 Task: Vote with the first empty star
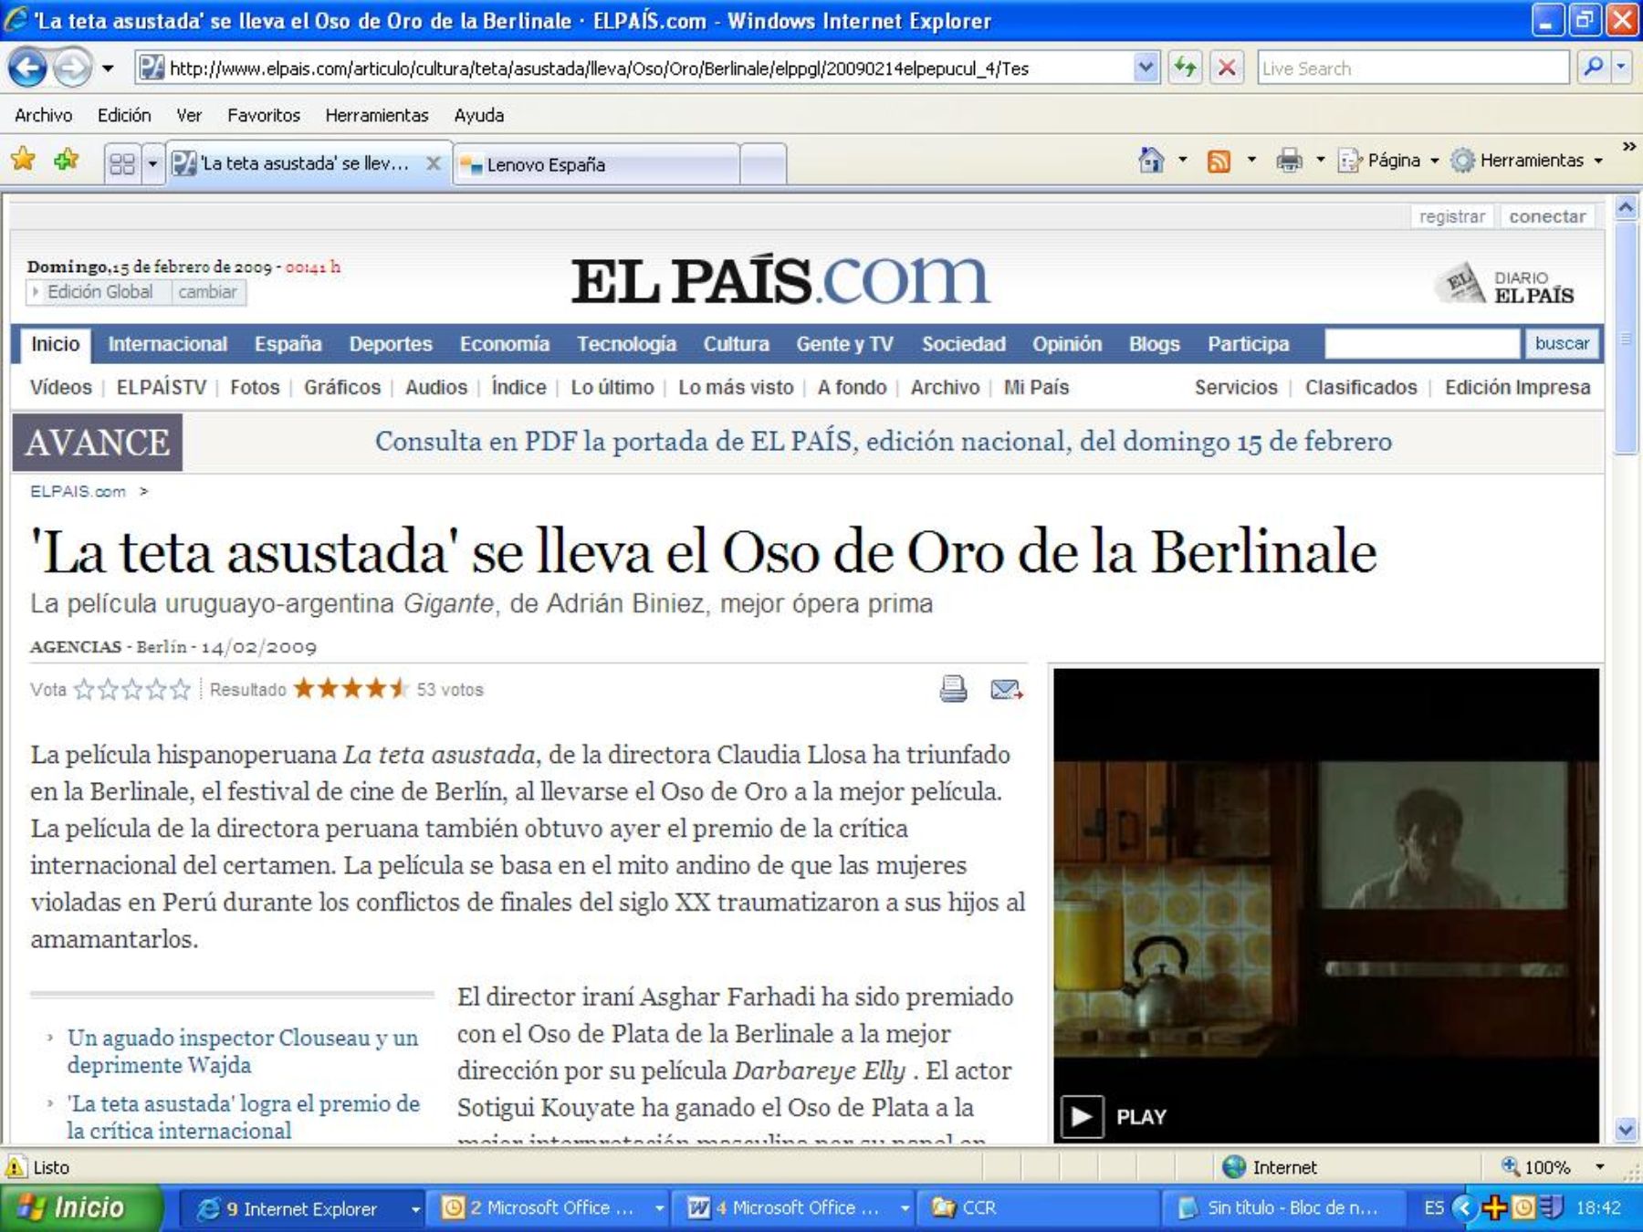tap(84, 689)
